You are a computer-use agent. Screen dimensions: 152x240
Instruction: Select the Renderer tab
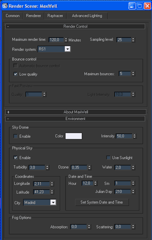pos(33,16)
